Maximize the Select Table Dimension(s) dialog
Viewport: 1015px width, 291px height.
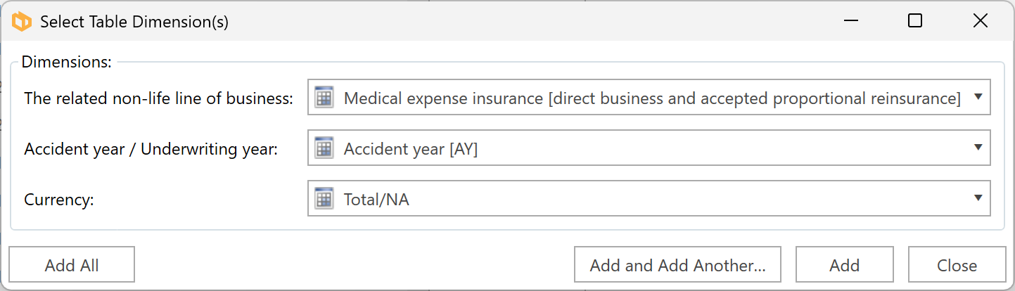(914, 21)
